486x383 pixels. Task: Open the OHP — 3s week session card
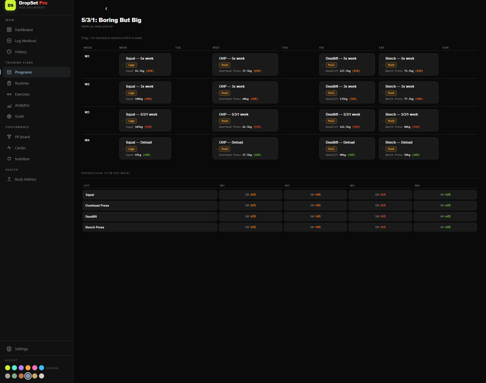(245, 92)
